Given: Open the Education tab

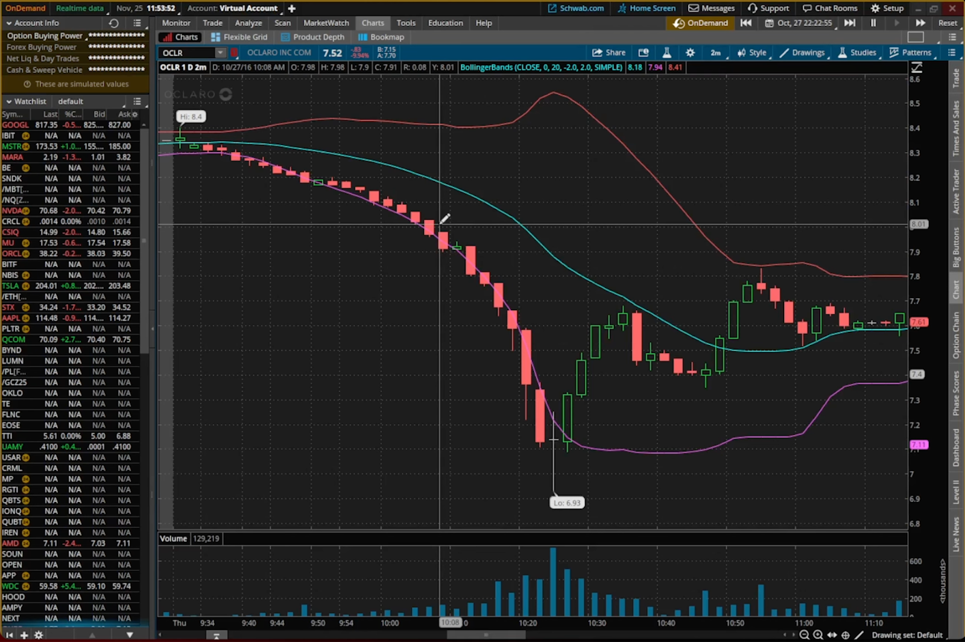Looking at the screenshot, I should coord(446,23).
